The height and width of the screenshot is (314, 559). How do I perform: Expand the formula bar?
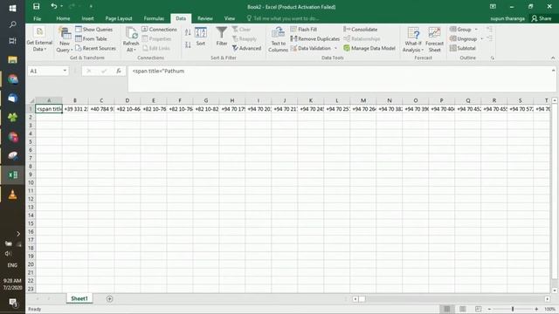[553, 71]
